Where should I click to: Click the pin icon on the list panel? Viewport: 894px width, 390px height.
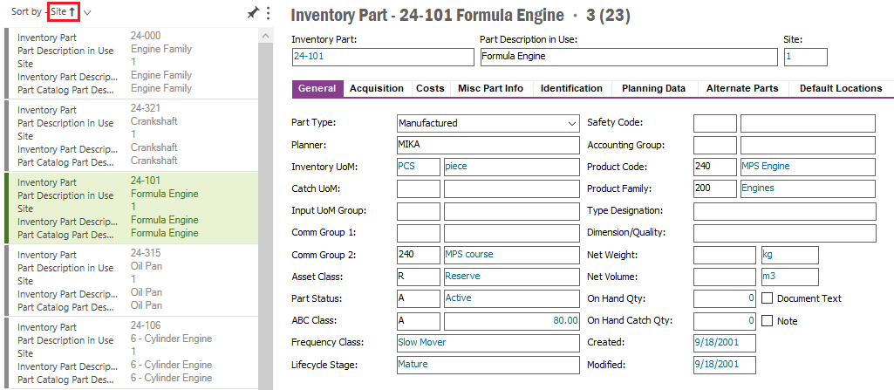253,13
